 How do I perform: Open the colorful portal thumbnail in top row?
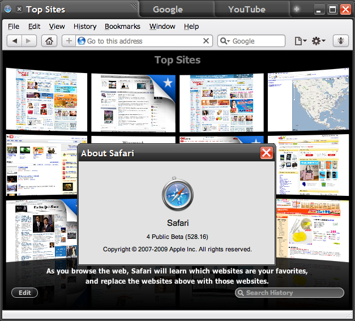point(221,103)
